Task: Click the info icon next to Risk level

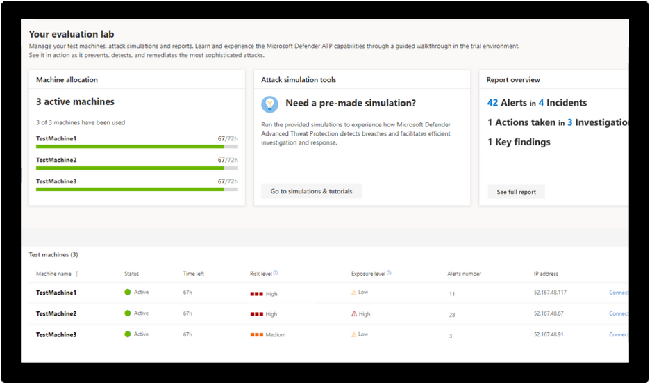Action: point(276,273)
